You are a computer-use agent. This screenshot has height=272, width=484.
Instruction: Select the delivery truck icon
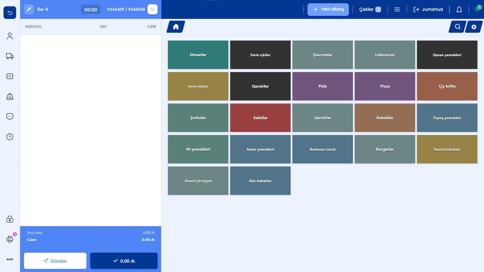pyautogui.click(x=10, y=56)
